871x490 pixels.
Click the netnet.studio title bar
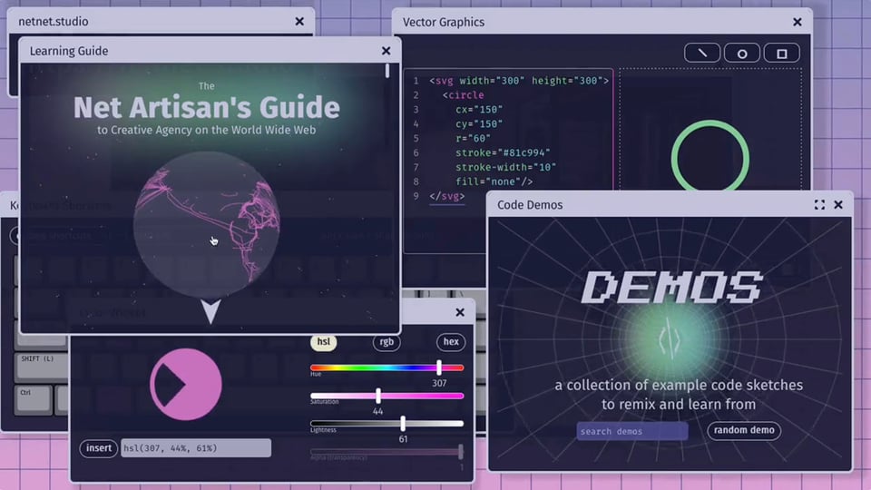tap(161, 21)
